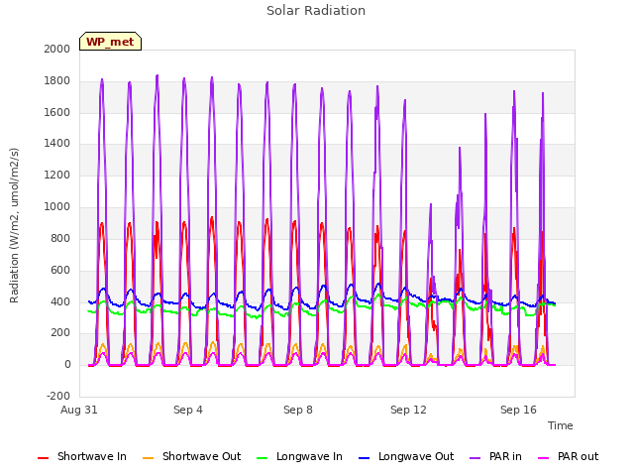634x476 pixels.
Task: Click the red Shortwave In legend swatch
Action: tap(43, 458)
